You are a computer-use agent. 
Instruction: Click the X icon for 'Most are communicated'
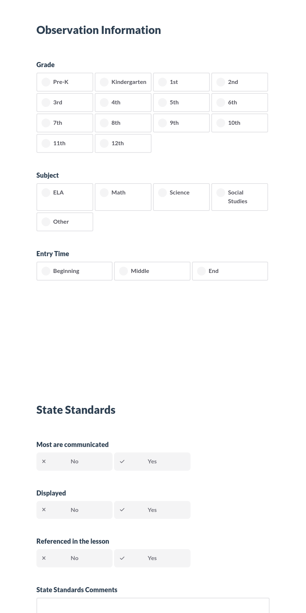(44, 461)
